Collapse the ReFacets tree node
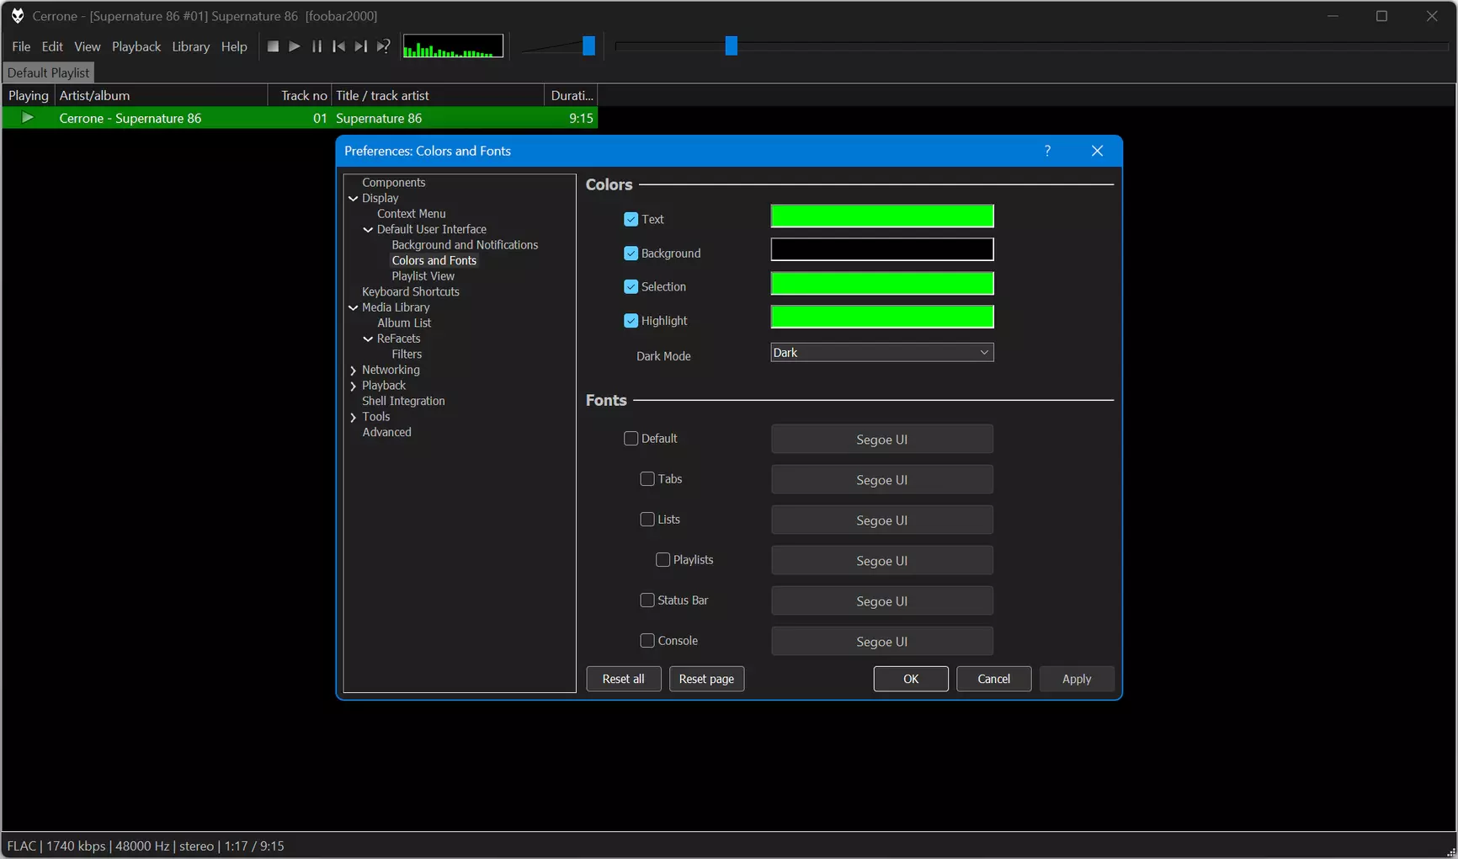Image resolution: width=1458 pixels, height=859 pixels. [368, 339]
